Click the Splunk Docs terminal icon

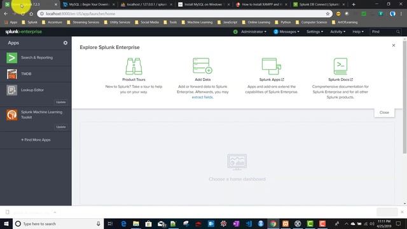point(340,66)
